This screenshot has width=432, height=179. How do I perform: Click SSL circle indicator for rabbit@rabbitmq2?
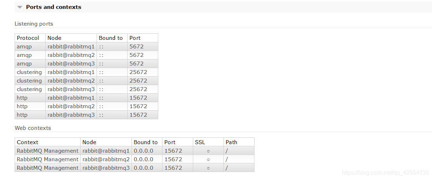coord(208,159)
